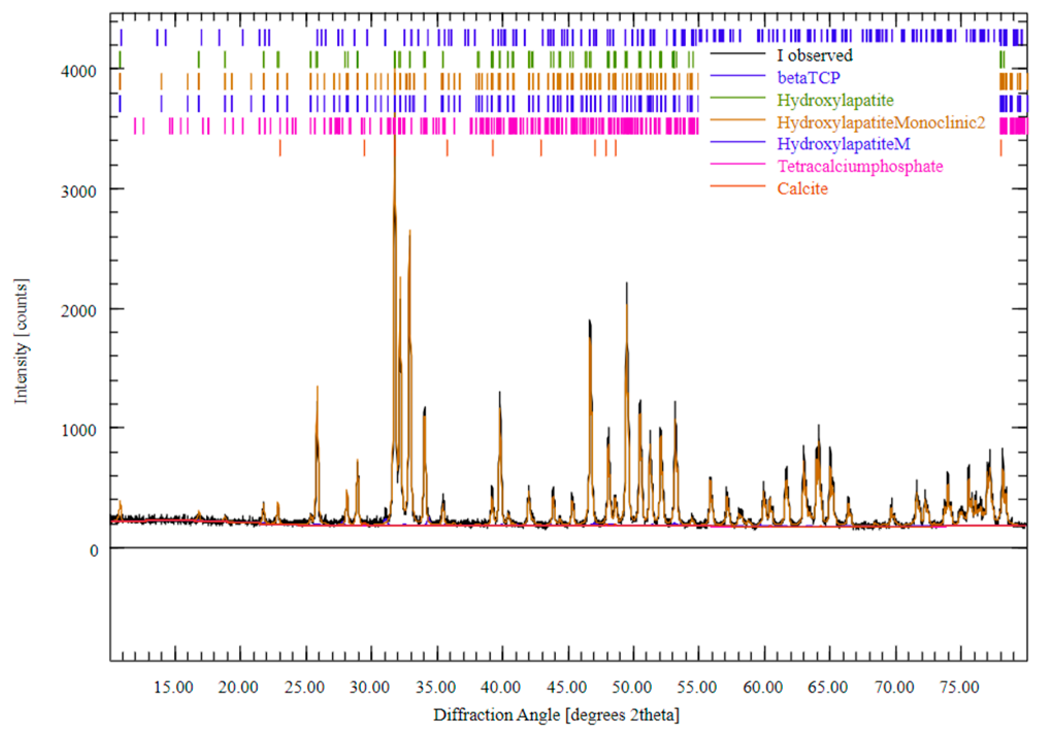Click the 30.00 x-axis tick label

(x=369, y=687)
